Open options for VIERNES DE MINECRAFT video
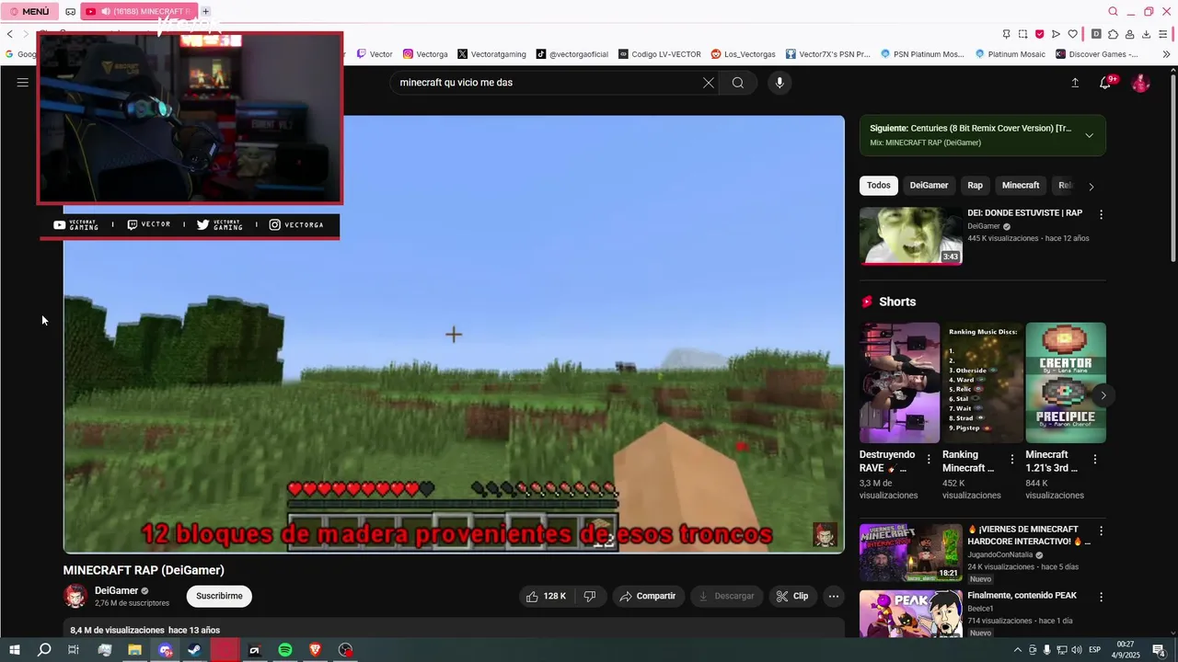Viewport: 1178px width, 662px height. [1101, 531]
